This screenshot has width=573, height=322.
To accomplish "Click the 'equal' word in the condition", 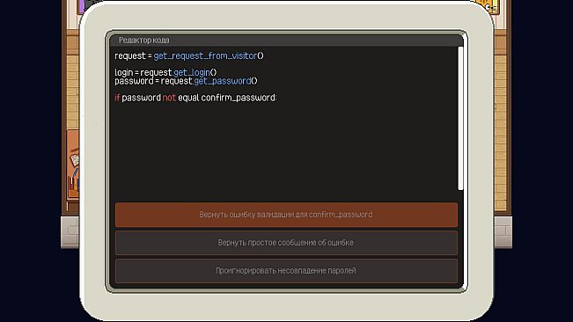I will tap(188, 98).
